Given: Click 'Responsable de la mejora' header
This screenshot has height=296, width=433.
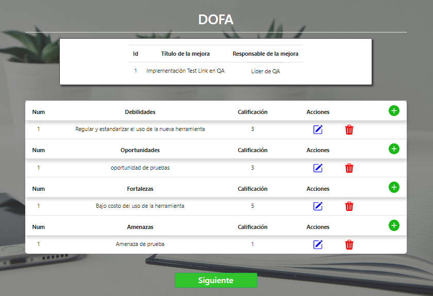Looking at the screenshot, I should pos(265,54).
